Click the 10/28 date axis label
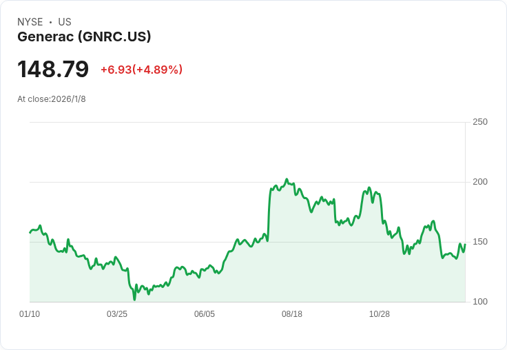This screenshot has height=350, width=507. coord(380,314)
